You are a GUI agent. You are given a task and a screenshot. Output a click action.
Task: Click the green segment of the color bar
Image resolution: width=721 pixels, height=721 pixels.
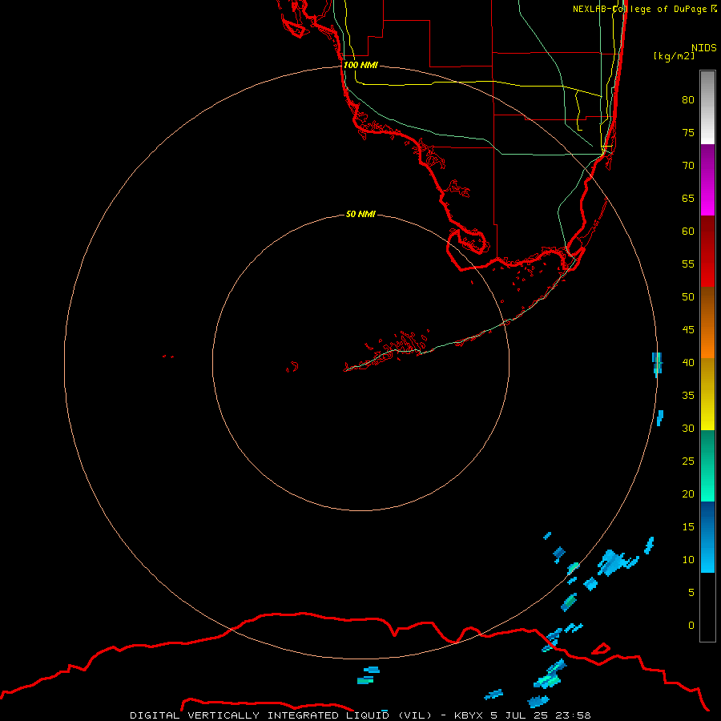[707, 465]
